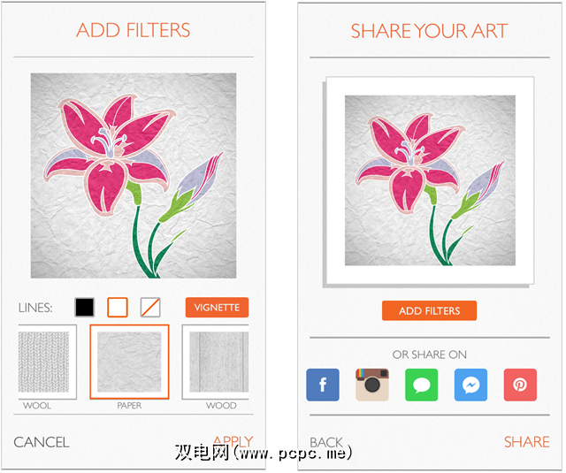
Task: Tap the flower preview in Add Filters
Action: click(134, 177)
